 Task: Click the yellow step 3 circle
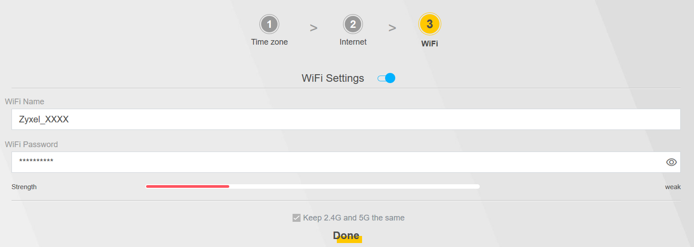point(429,24)
